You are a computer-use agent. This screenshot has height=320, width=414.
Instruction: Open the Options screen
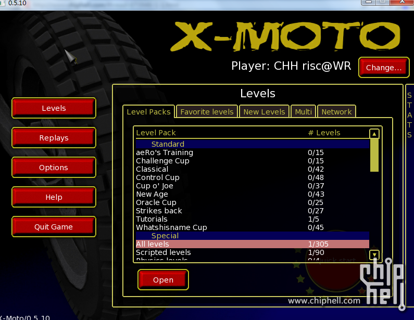(x=54, y=167)
